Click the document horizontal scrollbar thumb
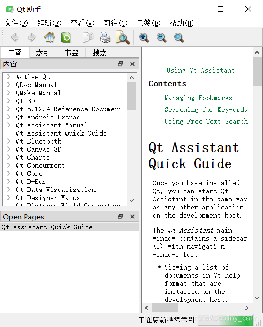 point(165,308)
